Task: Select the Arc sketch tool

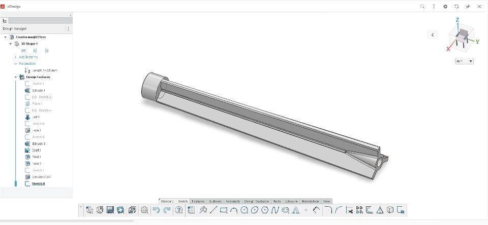Action: coord(234,210)
